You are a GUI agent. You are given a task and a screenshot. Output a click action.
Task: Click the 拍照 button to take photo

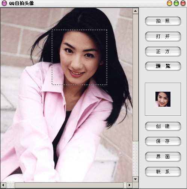coord(163,21)
